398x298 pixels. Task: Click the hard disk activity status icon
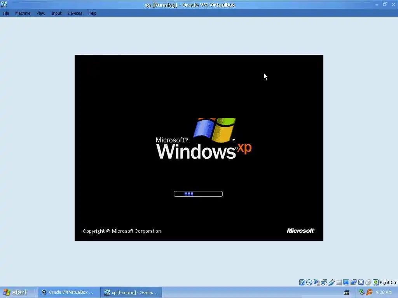click(x=302, y=282)
